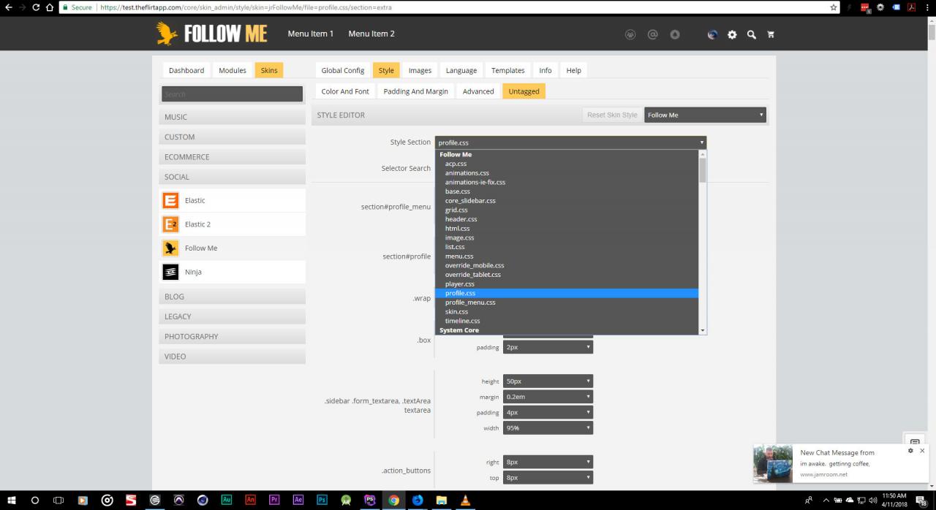Click the Reset Skin Style button
The image size is (936, 510).
612,115
